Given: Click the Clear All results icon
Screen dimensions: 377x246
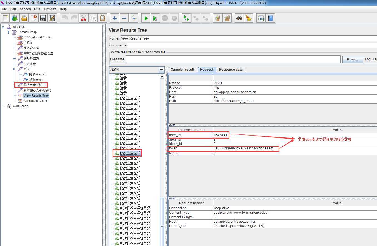Looking at the screenshot, I should pos(227,18).
